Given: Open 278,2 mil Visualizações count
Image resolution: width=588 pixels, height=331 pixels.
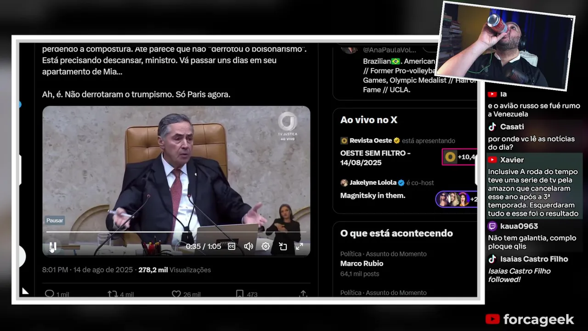Looking at the screenshot, I should tap(175, 270).
